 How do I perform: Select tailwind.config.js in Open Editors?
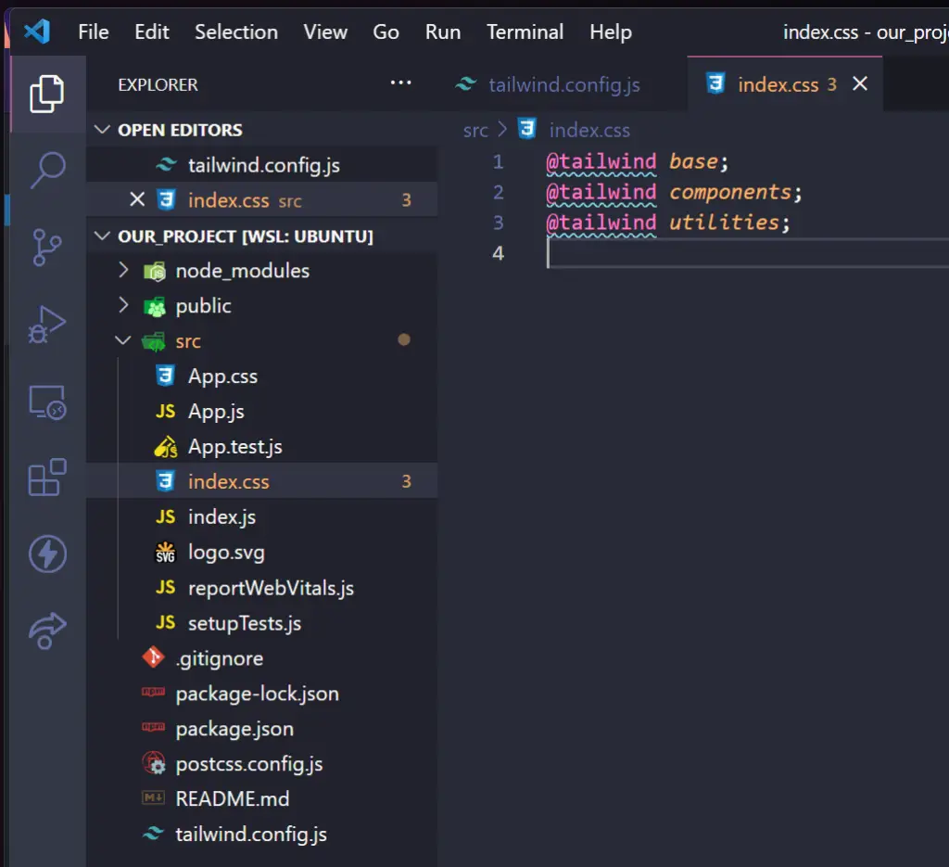(x=262, y=165)
